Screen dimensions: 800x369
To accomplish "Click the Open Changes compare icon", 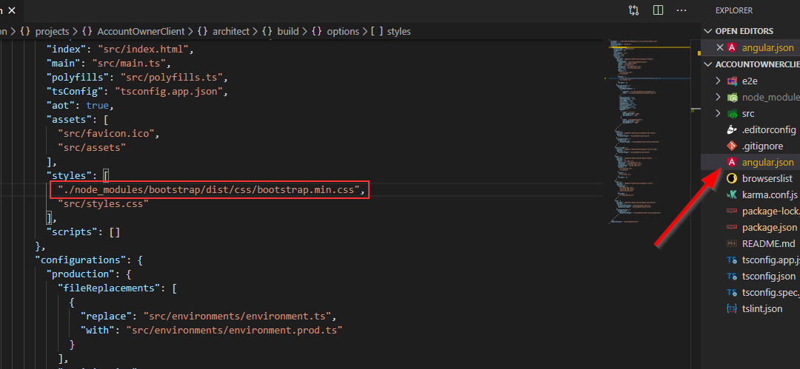I will 633,10.
